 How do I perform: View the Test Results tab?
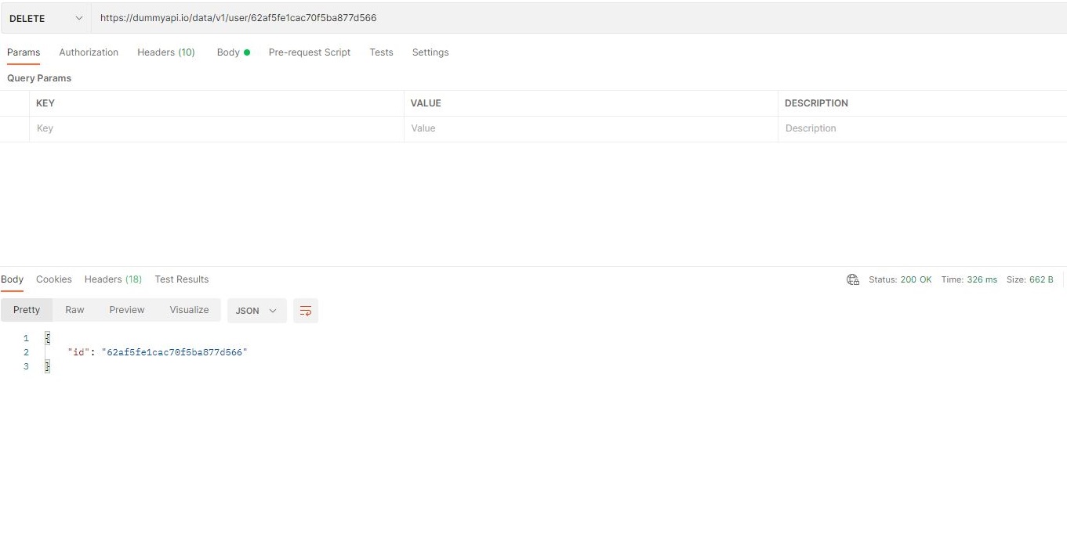[181, 279]
